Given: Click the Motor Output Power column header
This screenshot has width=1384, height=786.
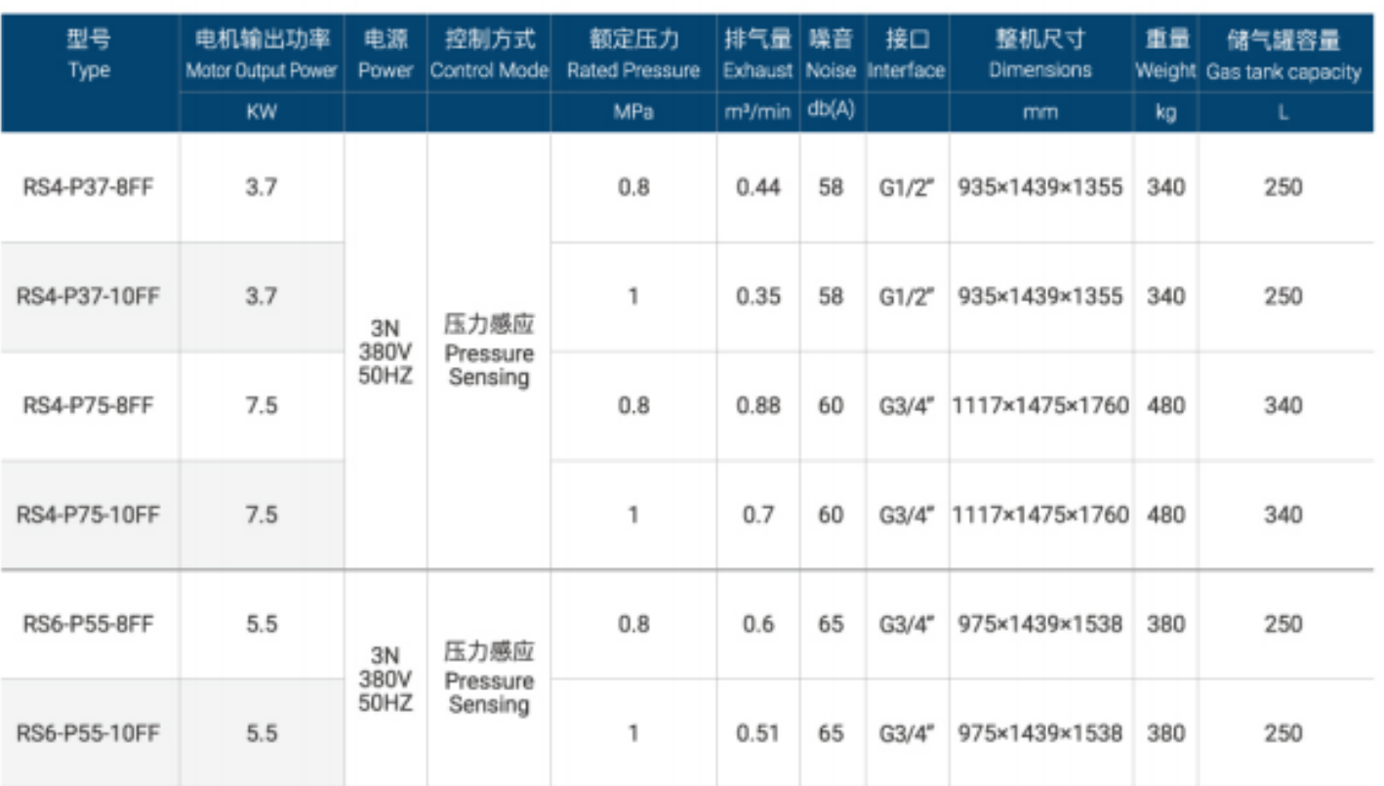Looking at the screenshot, I should pos(262,55).
